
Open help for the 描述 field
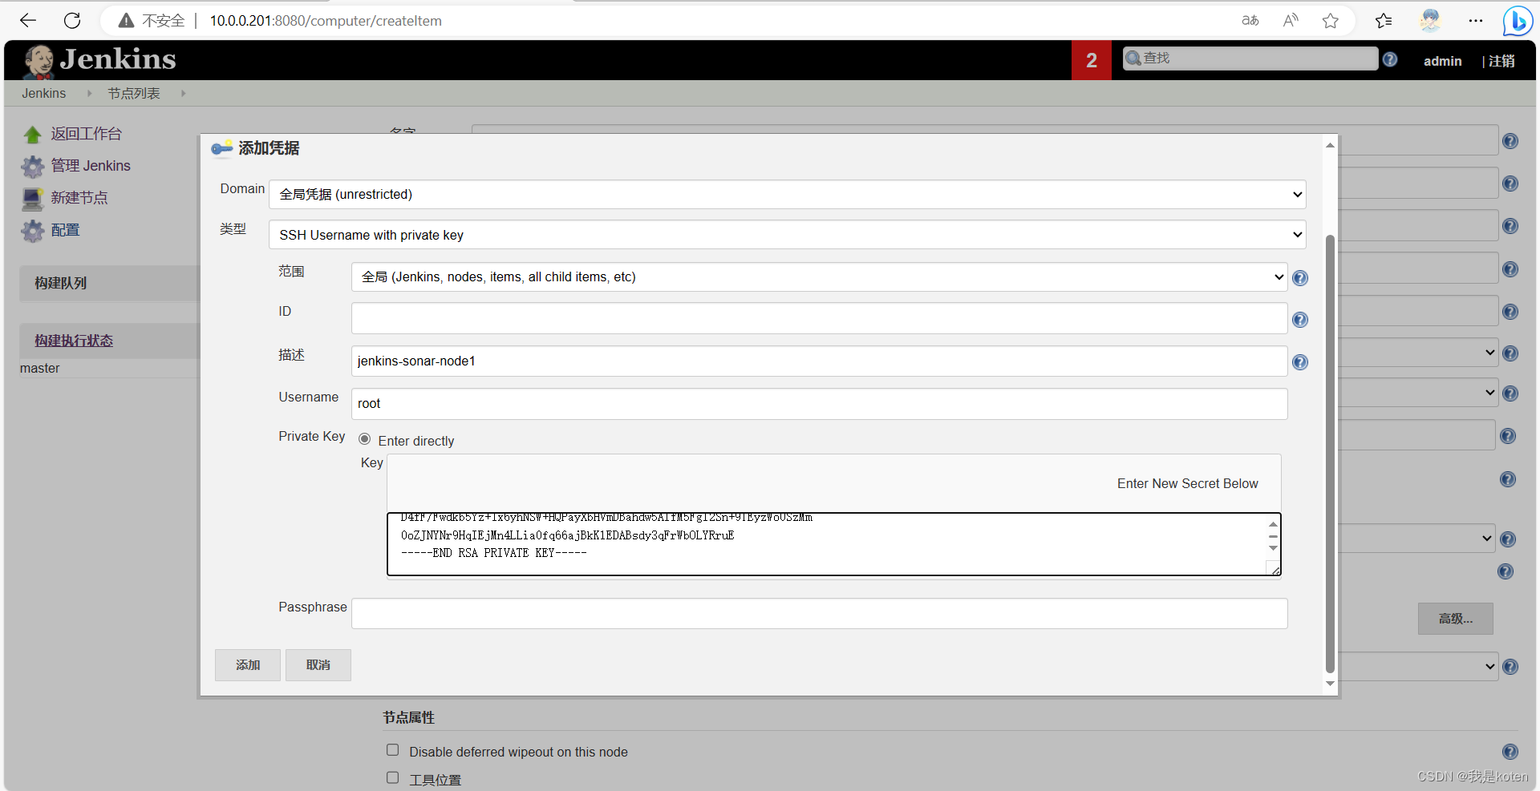pyautogui.click(x=1300, y=362)
